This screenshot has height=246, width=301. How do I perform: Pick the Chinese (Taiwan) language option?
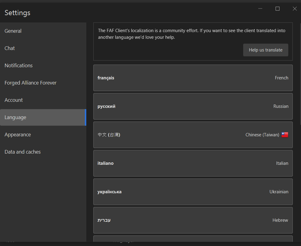tap(193, 135)
